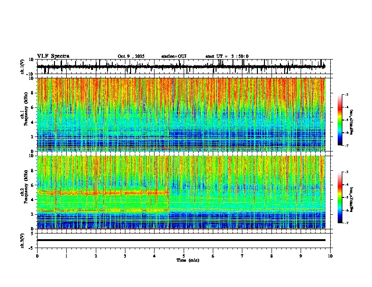Click the "ch.3(V)" axis label
The width and height of the screenshot is (372, 287).
click(x=23, y=241)
